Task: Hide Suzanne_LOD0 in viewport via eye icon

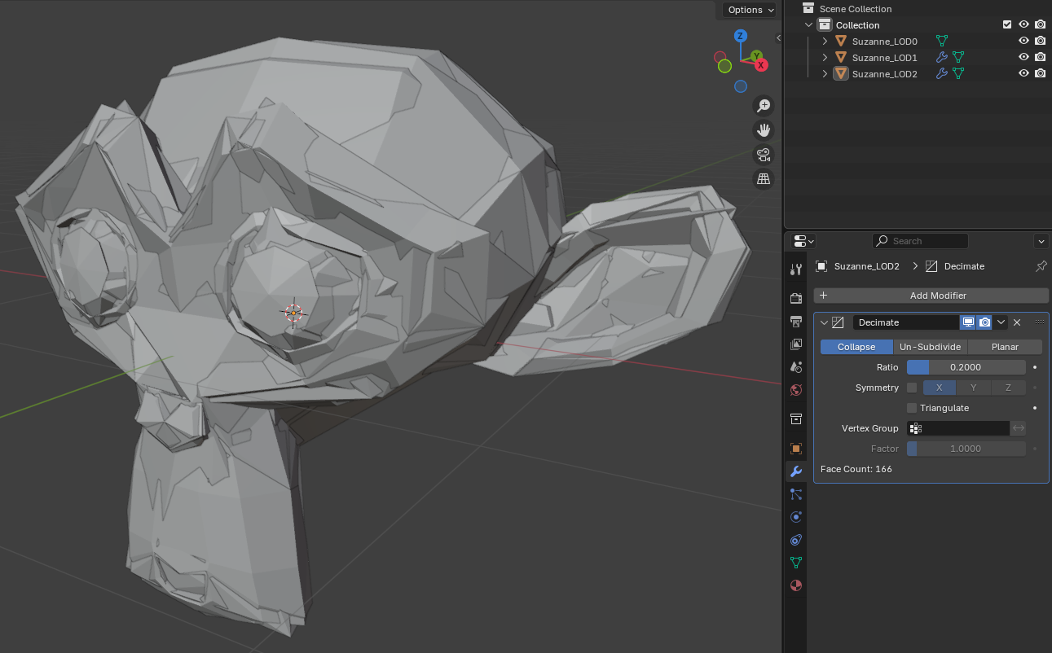Action: pyautogui.click(x=1024, y=41)
